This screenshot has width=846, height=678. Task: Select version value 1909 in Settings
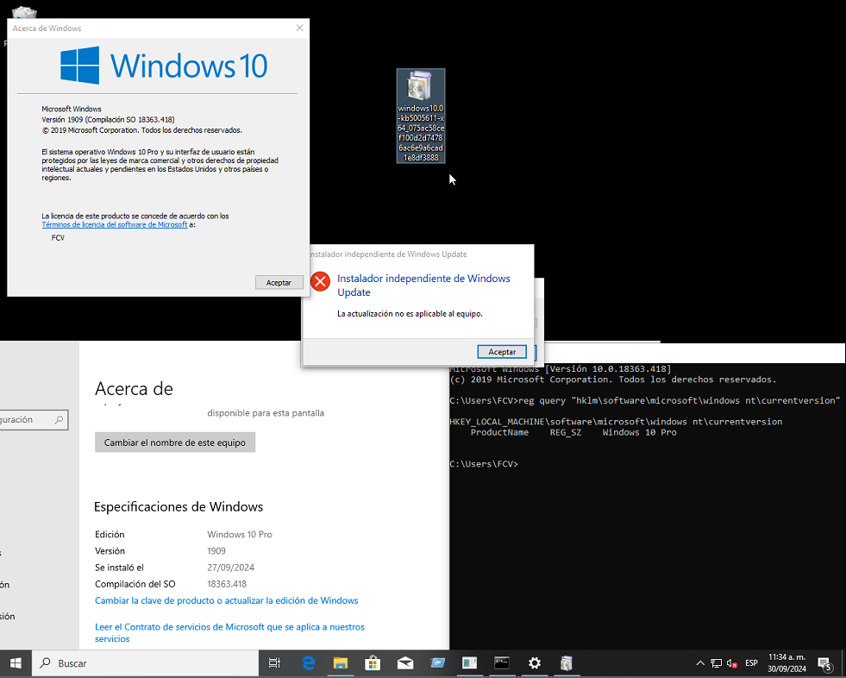click(x=216, y=551)
